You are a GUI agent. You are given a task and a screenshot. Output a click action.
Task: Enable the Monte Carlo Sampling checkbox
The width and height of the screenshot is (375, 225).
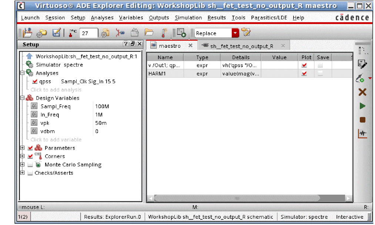click(x=30, y=165)
